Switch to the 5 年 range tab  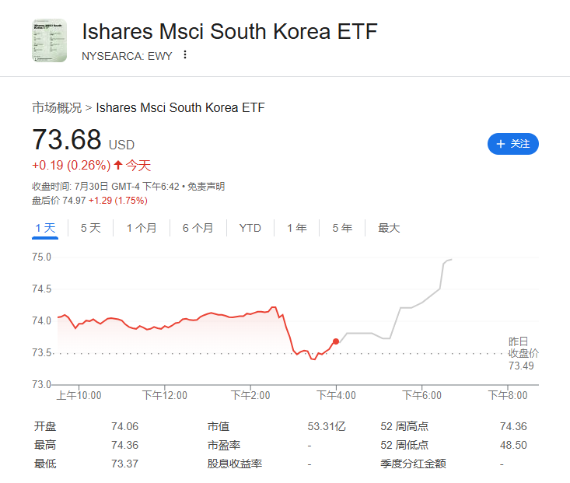(x=342, y=228)
